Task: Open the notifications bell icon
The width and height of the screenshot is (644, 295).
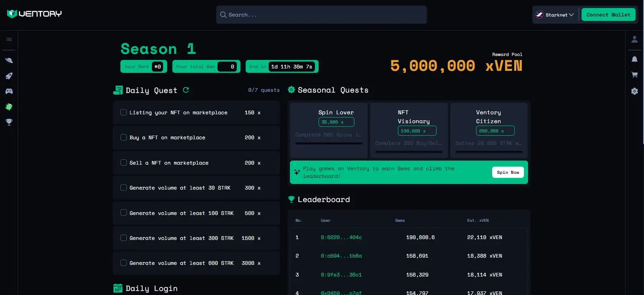Action: [x=634, y=59]
